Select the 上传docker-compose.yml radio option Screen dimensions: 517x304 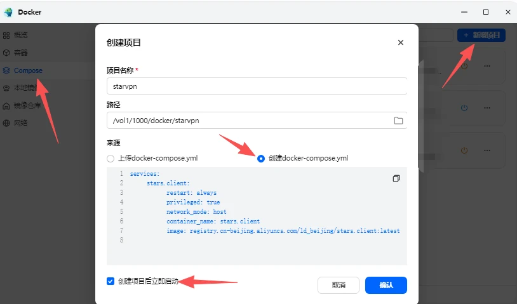pos(111,158)
